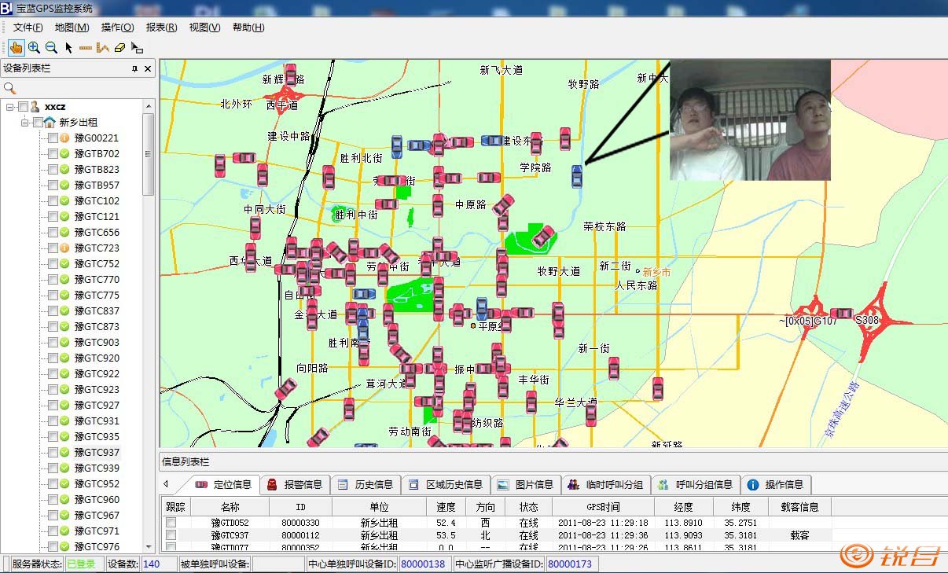
Task: Open the 操作信息 tab
Action: coord(776,484)
